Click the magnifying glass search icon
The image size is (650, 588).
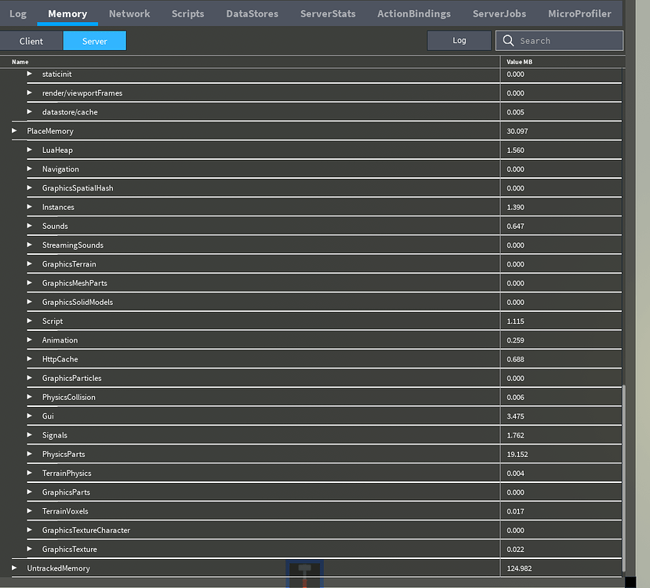tap(508, 40)
